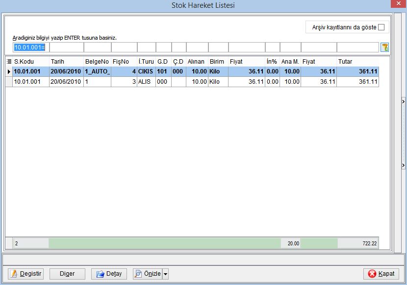Image resolution: width=407 pixels, height=285 pixels.
Task: Click the Tarih filter input field
Action: 67,47
